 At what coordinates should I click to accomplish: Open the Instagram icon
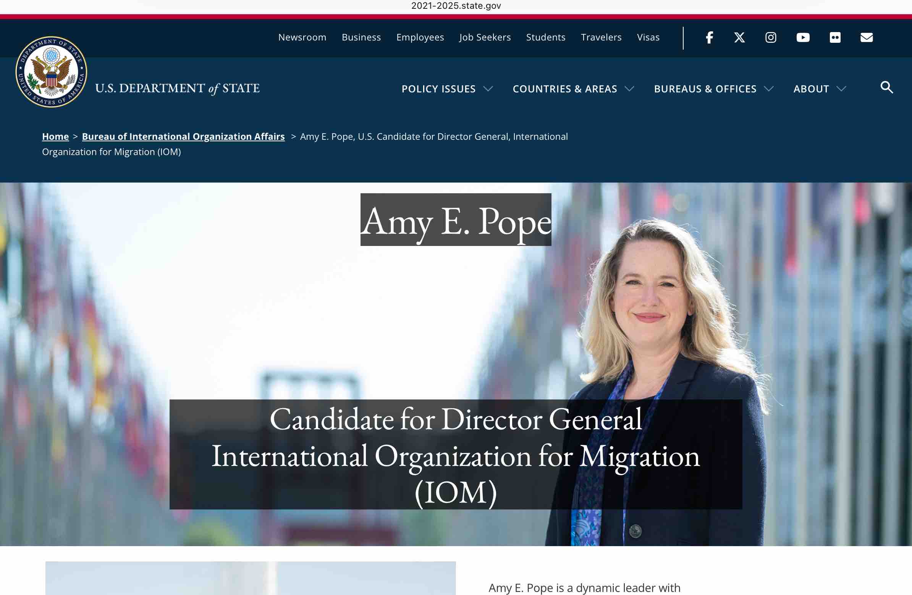(771, 37)
